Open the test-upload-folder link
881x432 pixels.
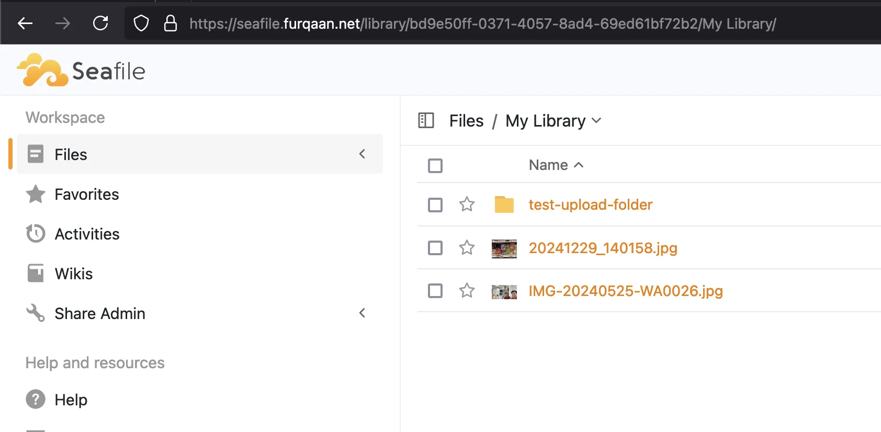point(590,204)
